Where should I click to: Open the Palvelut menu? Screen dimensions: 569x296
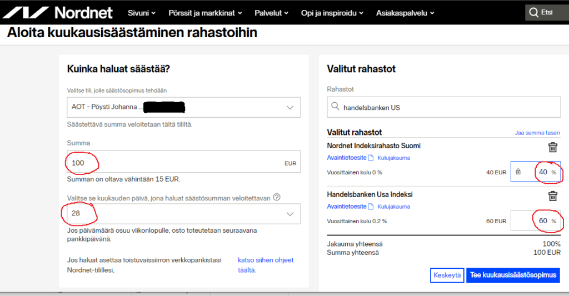click(x=271, y=13)
